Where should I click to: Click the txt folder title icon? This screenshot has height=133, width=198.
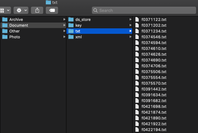(x=48, y=2)
